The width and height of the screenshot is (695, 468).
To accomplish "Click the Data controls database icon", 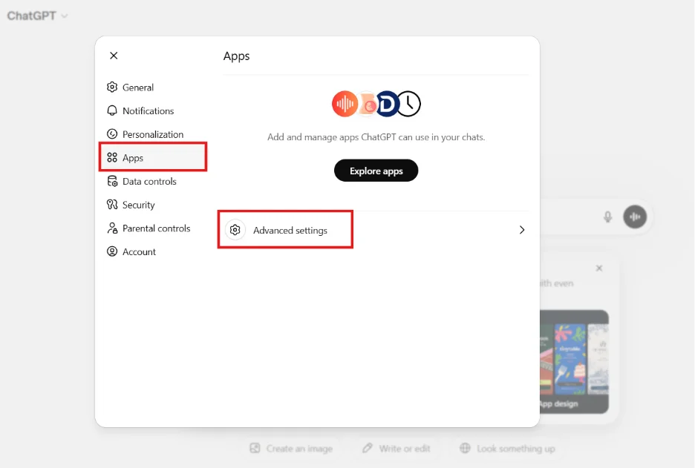I will click(x=112, y=181).
